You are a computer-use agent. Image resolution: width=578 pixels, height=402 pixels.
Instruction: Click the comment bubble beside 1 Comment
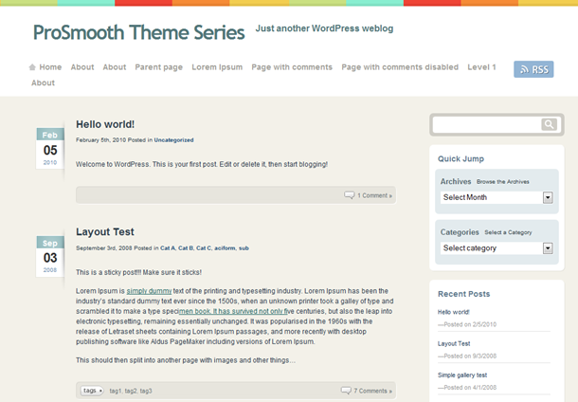tap(349, 195)
